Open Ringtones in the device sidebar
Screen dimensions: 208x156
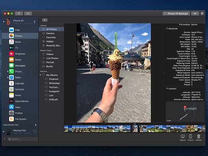pyautogui.click(x=20, y=54)
